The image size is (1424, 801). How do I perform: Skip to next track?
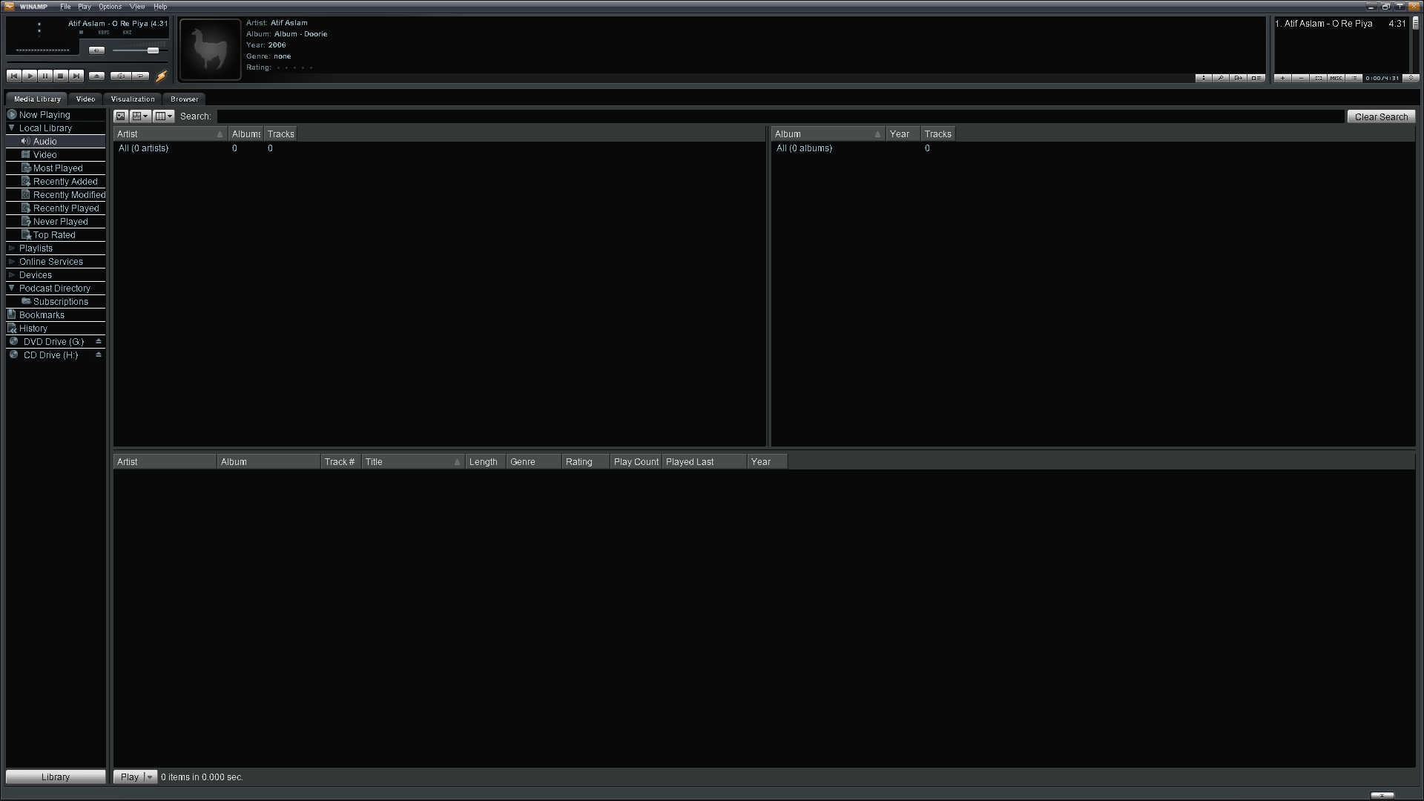pyautogui.click(x=76, y=76)
